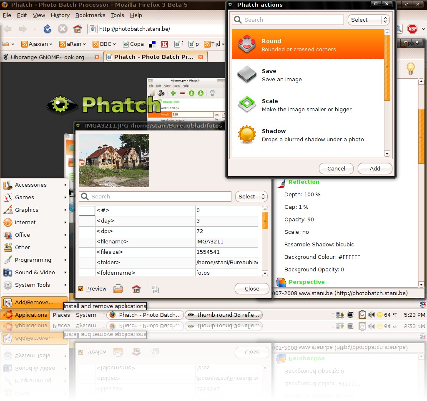Open the Perspective action icon
This screenshot has width=427, height=401.
click(281, 282)
